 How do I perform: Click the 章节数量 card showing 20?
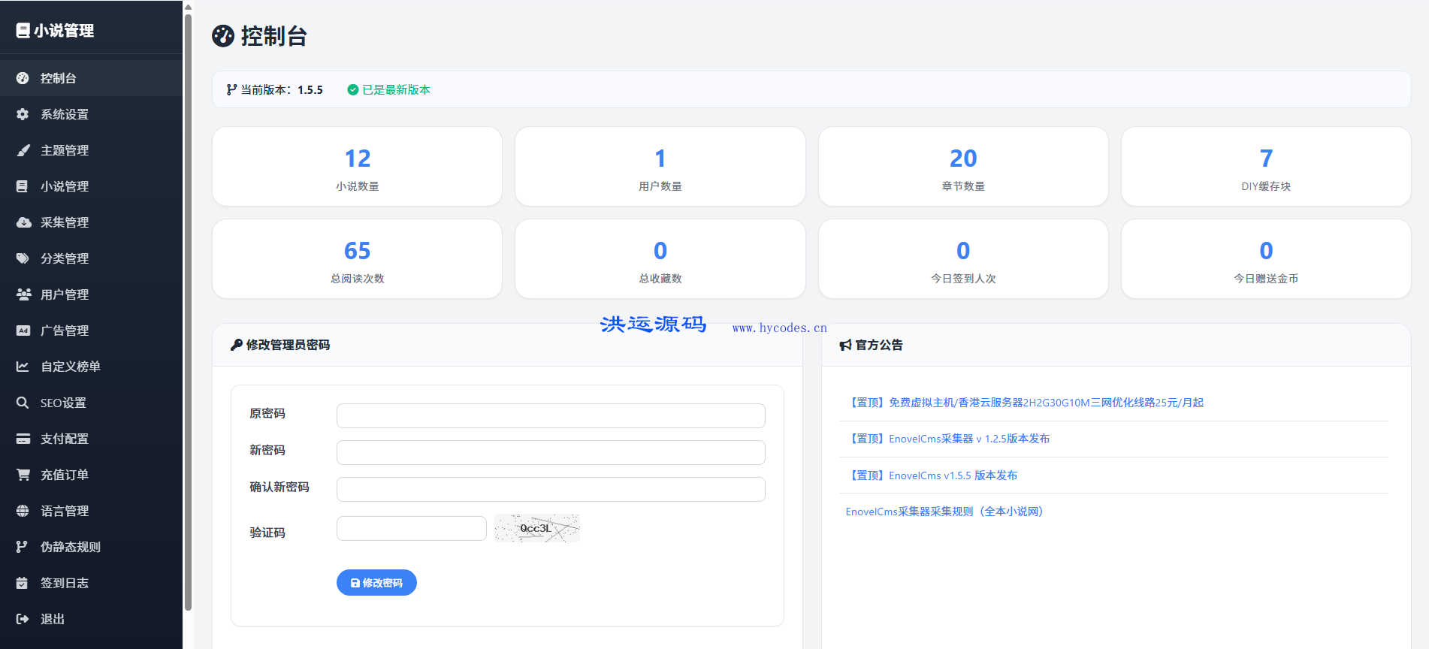click(963, 167)
